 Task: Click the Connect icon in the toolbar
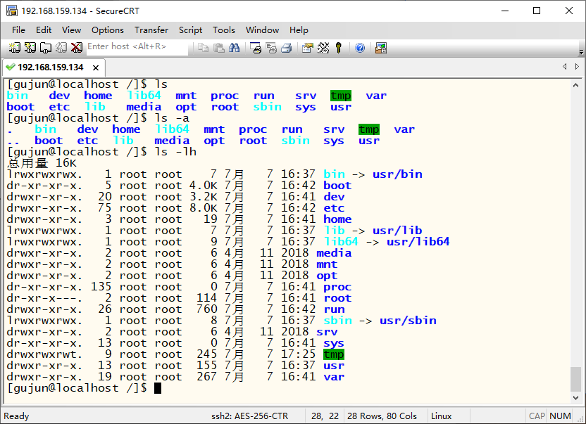point(15,47)
